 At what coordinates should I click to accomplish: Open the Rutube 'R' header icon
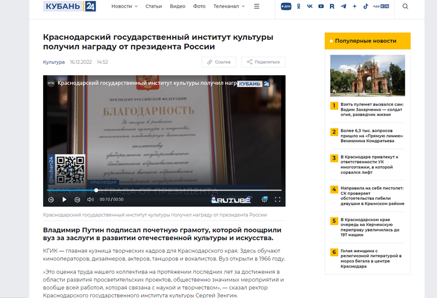click(332, 6)
